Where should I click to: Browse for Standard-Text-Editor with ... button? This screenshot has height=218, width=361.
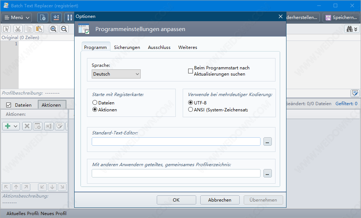point(267,142)
